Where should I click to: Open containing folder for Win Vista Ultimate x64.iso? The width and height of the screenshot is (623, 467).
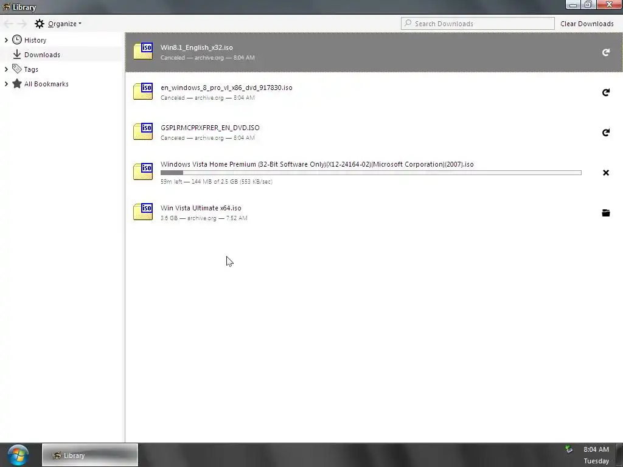pos(605,213)
